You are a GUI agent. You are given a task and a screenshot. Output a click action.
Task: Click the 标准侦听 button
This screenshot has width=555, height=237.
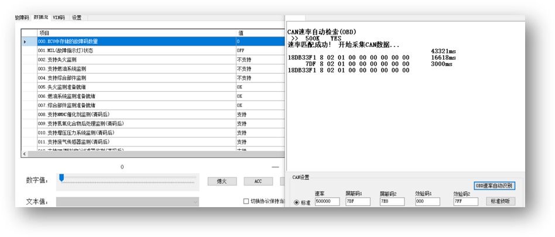point(501,201)
